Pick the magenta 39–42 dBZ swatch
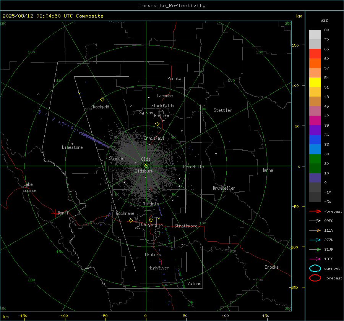Viewport: 344px width, 321px height. coord(315,121)
